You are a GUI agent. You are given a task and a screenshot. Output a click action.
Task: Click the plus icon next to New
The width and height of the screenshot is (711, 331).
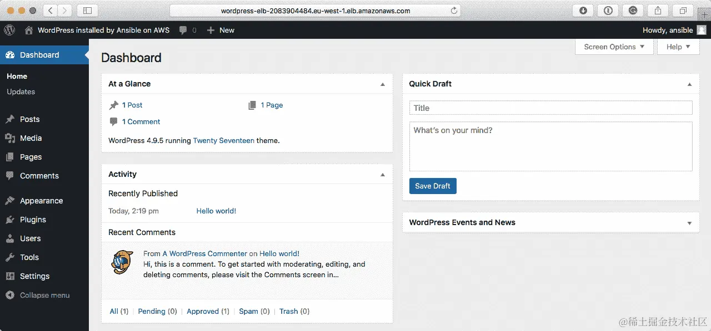coord(211,30)
